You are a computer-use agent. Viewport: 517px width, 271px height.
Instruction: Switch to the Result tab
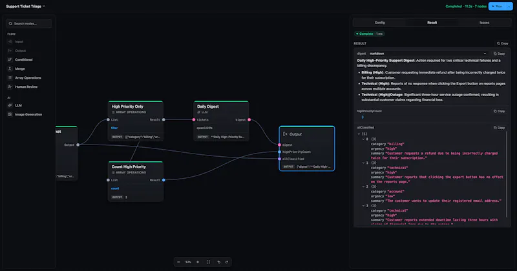tap(432, 23)
